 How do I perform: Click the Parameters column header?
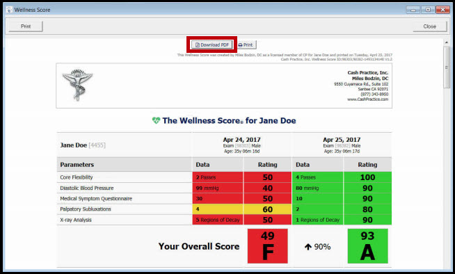point(77,165)
